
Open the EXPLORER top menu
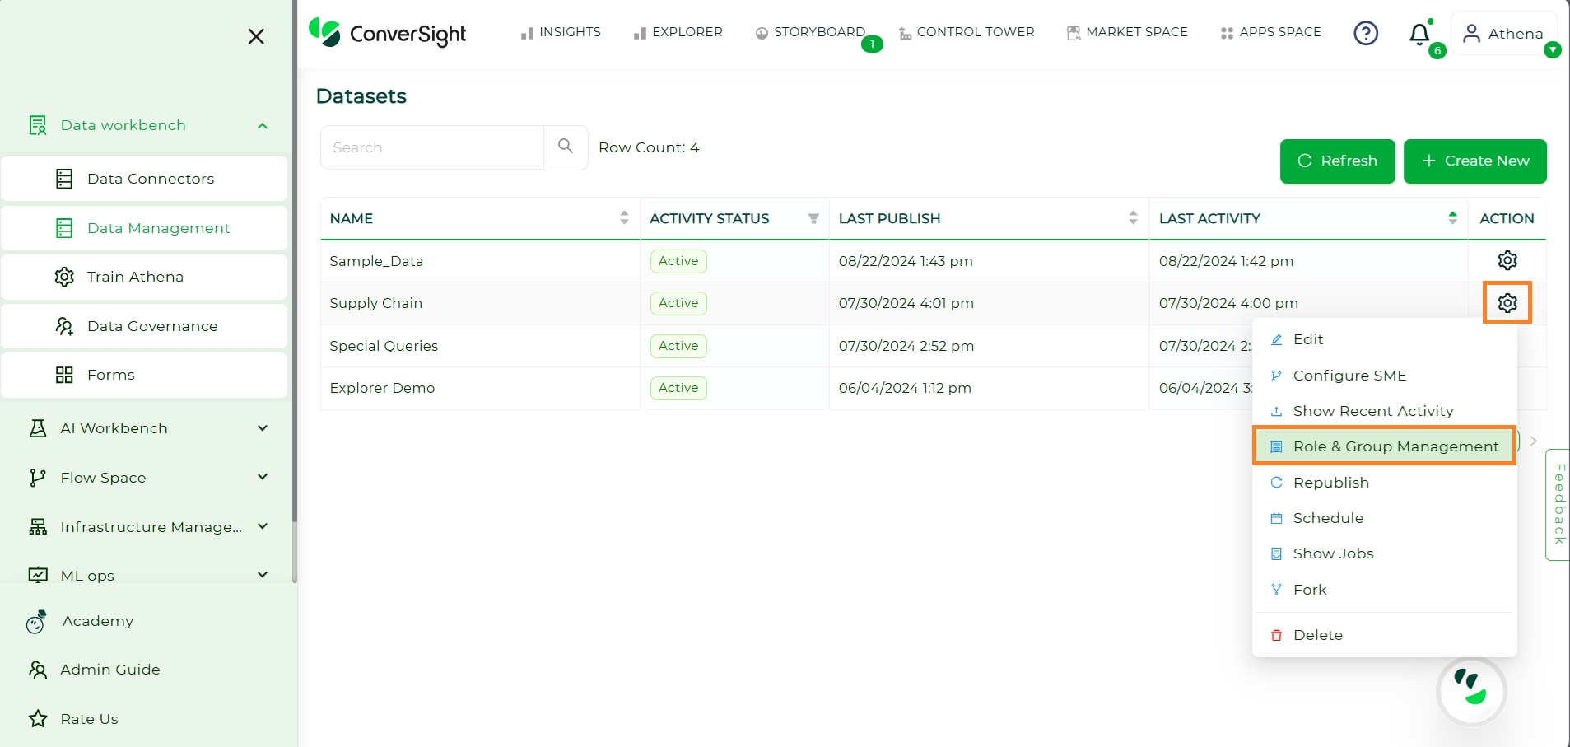(678, 32)
